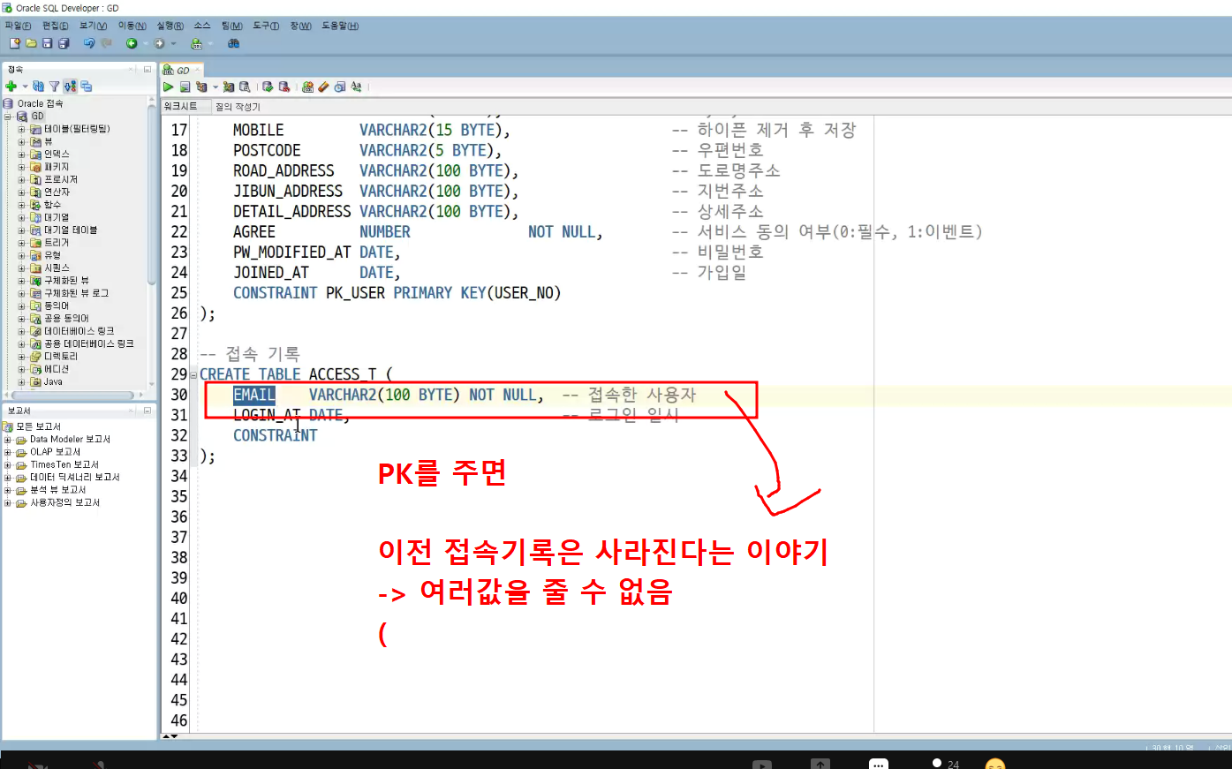Screen dimensions: 1232x769
Task: Open the 보기(V) menu
Action: pyautogui.click(x=93, y=26)
